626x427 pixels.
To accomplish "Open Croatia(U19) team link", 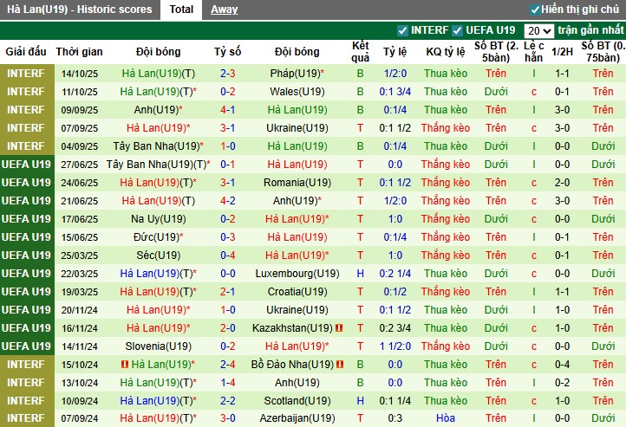I will pyautogui.click(x=297, y=292).
